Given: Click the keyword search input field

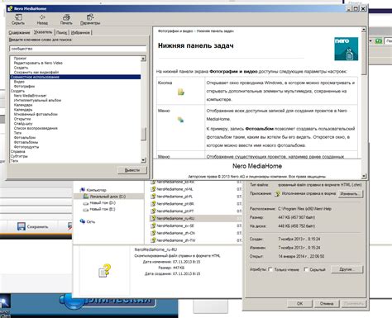Looking at the screenshot, I should pyautogui.click(x=78, y=49).
